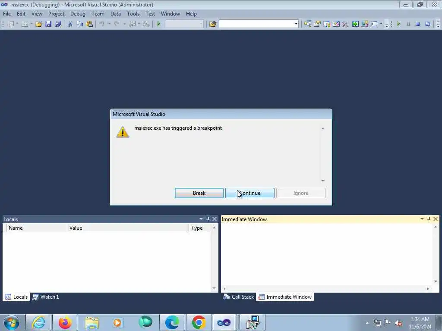This screenshot has height=331, width=442.
Task: Switch to the Call Stack tab
Action: (239, 297)
